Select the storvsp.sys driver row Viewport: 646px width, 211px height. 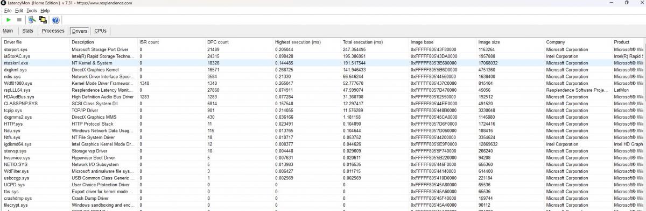pyautogui.click(x=323, y=151)
